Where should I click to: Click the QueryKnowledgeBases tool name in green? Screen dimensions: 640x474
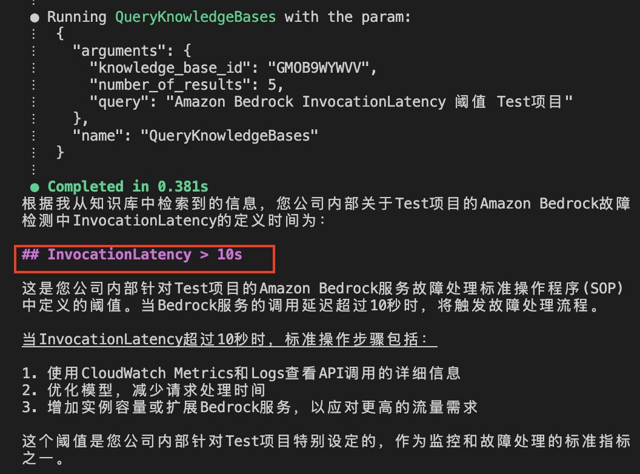(196, 17)
